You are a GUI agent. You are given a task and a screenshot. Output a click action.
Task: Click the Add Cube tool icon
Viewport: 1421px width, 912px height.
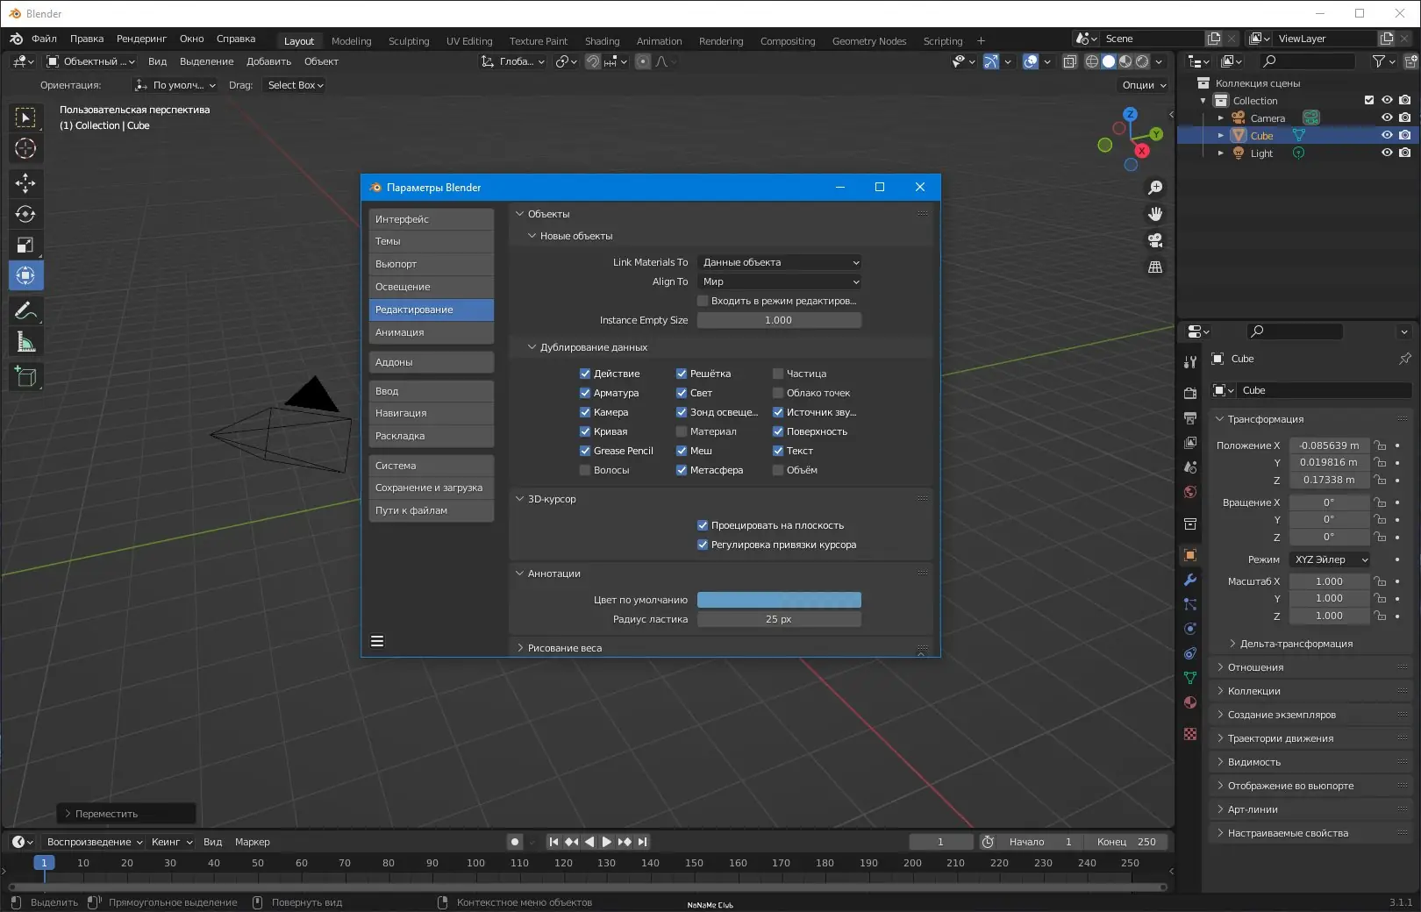tap(25, 377)
